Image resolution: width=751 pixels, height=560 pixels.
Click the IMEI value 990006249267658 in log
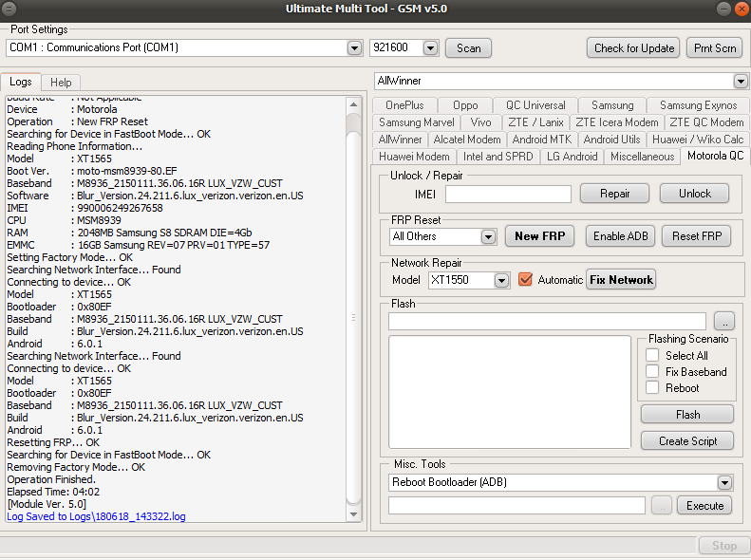[120, 208]
